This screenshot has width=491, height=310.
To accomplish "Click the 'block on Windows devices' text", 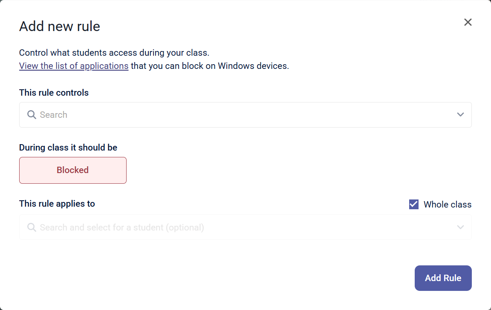I will point(230,66).
